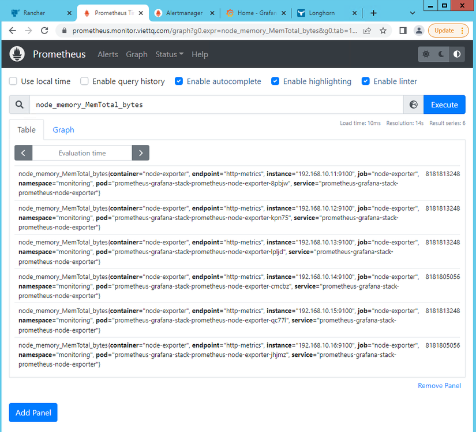Image resolution: width=476 pixels, height=432 pixels.
Task: Switch to the Alertmanager browser tab
Action: (185, 13)
